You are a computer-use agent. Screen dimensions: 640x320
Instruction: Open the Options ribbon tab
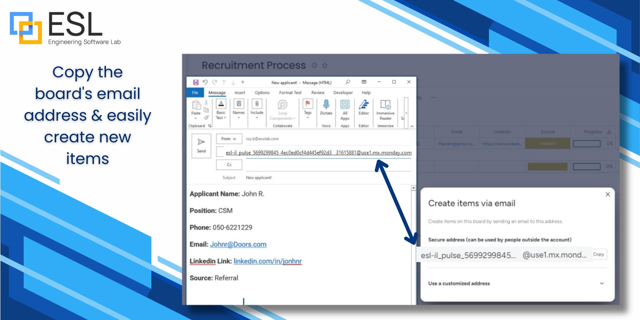[x=262, y=93]
